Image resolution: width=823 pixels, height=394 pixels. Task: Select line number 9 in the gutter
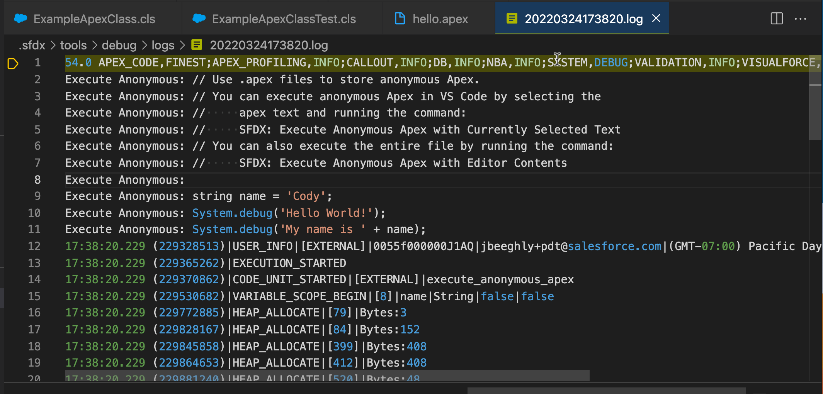coord(37,196)
